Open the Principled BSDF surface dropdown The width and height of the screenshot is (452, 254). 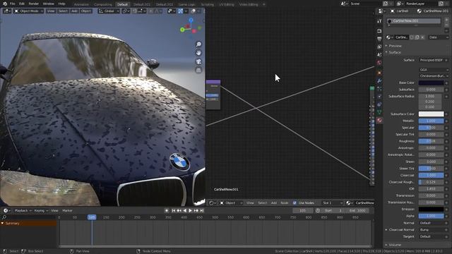432,60
